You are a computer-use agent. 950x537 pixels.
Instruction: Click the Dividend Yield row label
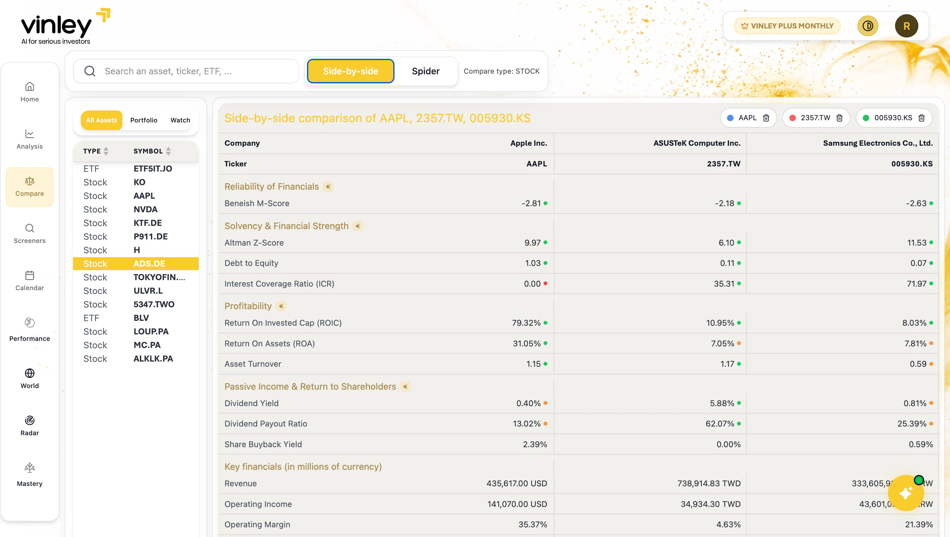tap(251, 404)
